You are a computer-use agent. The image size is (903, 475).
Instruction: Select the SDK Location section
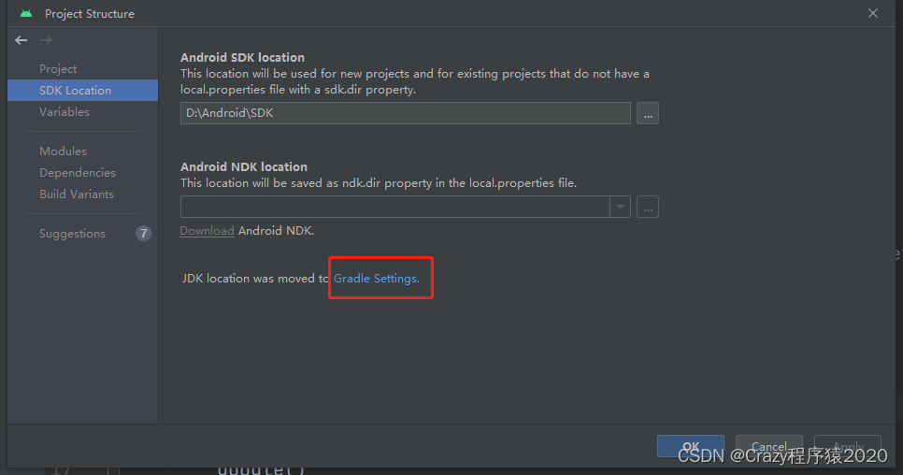click(83, 91)
